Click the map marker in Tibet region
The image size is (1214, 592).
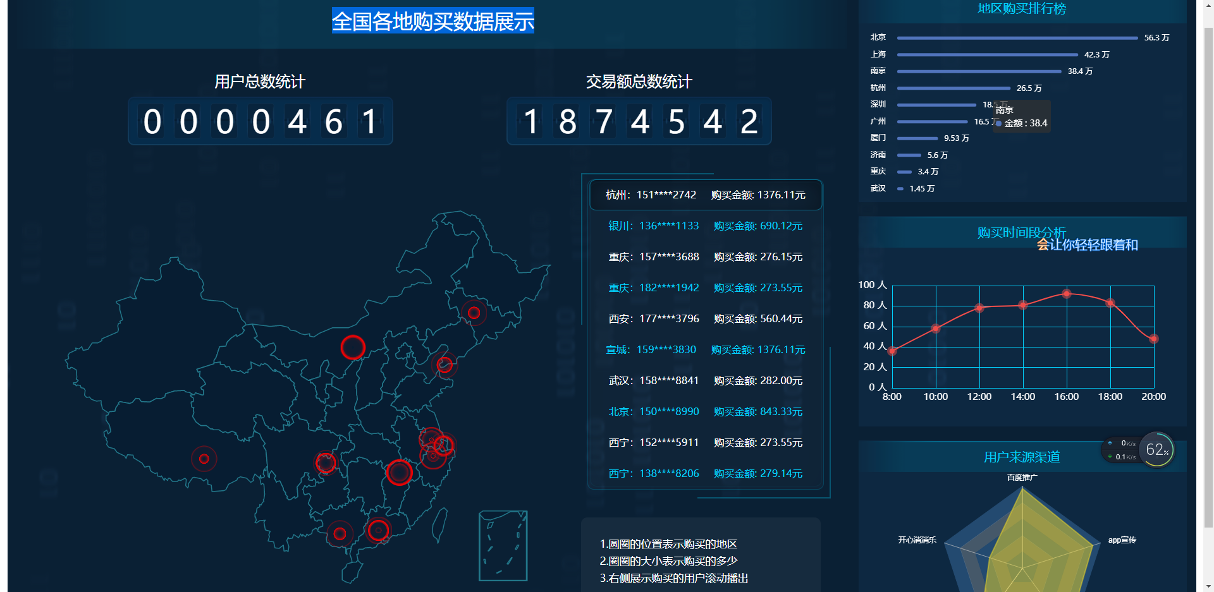(x=204, y=459)
